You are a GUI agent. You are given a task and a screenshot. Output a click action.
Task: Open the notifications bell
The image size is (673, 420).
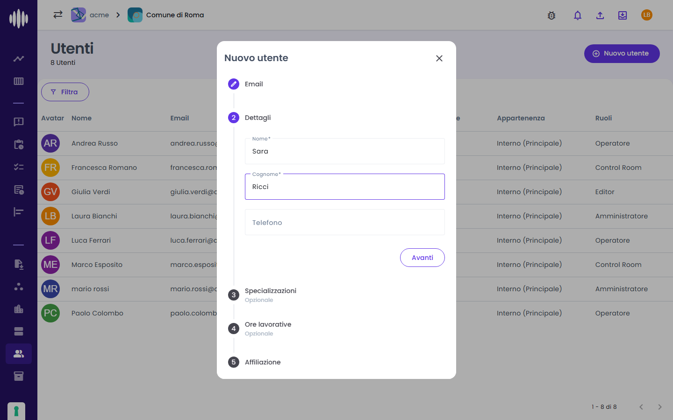pyautogui.click(x=578, y=15)
